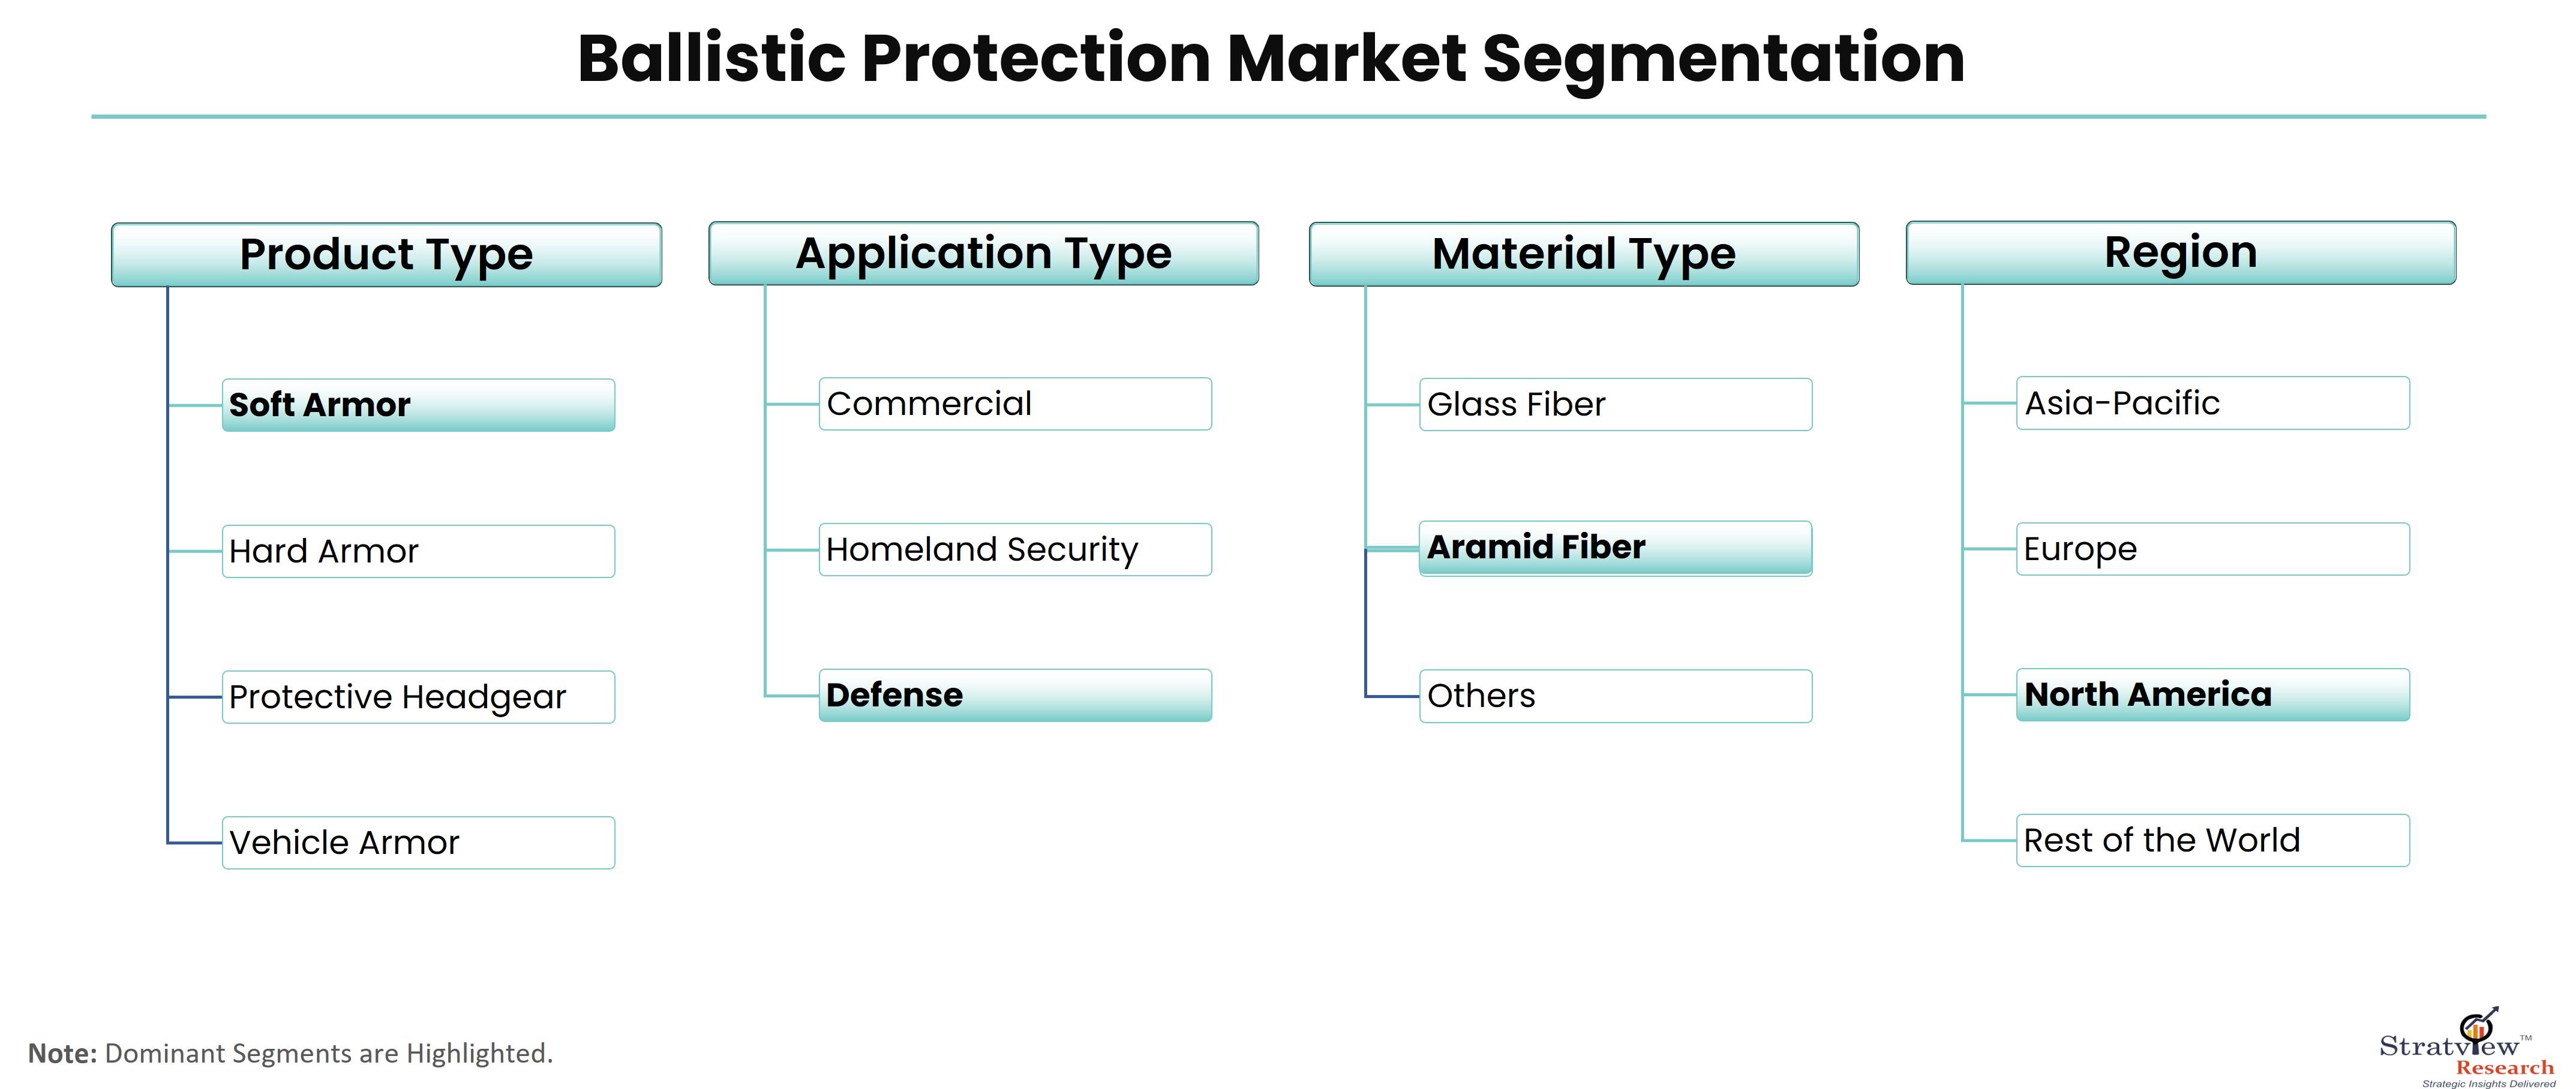Select the Soft Armor segment
This screenshot has width=2576, height=1089.
click(x=418, y=405)
